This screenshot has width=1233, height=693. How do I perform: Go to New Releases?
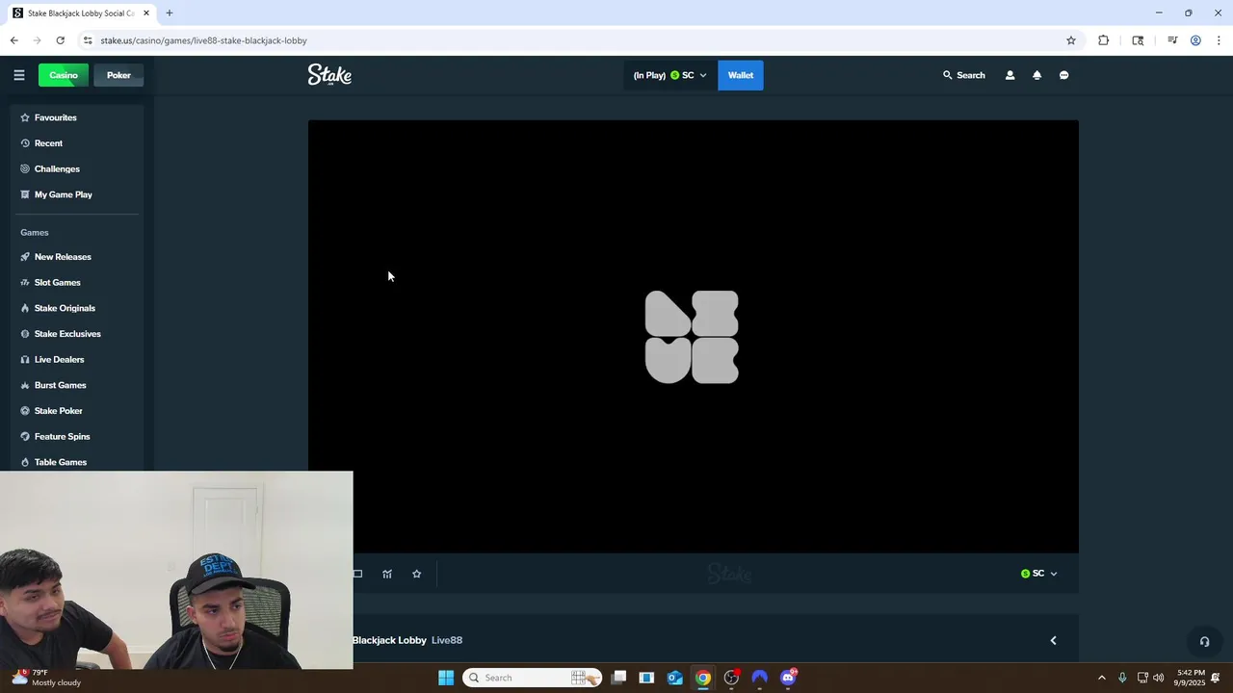coord(77,257)
